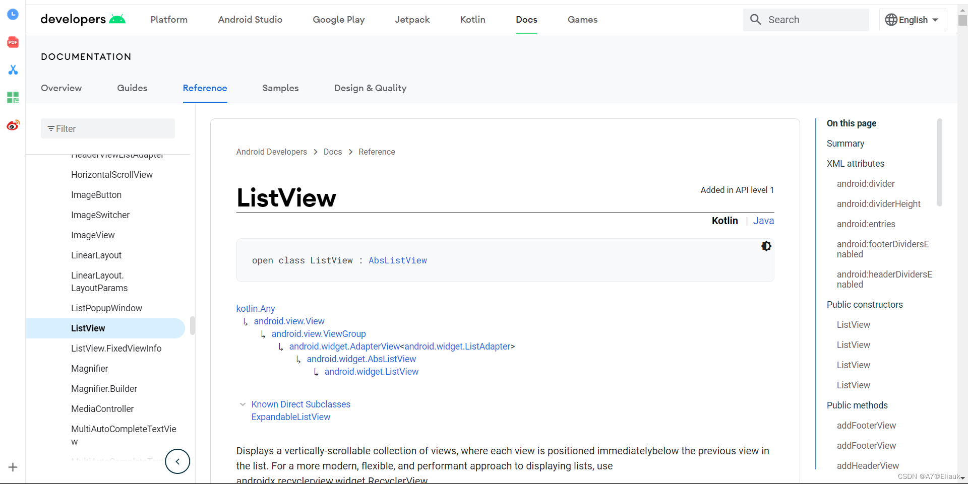Select MediaController in the sidebar list
This screenshot has width=968, height=484.
tap(102, 409)
